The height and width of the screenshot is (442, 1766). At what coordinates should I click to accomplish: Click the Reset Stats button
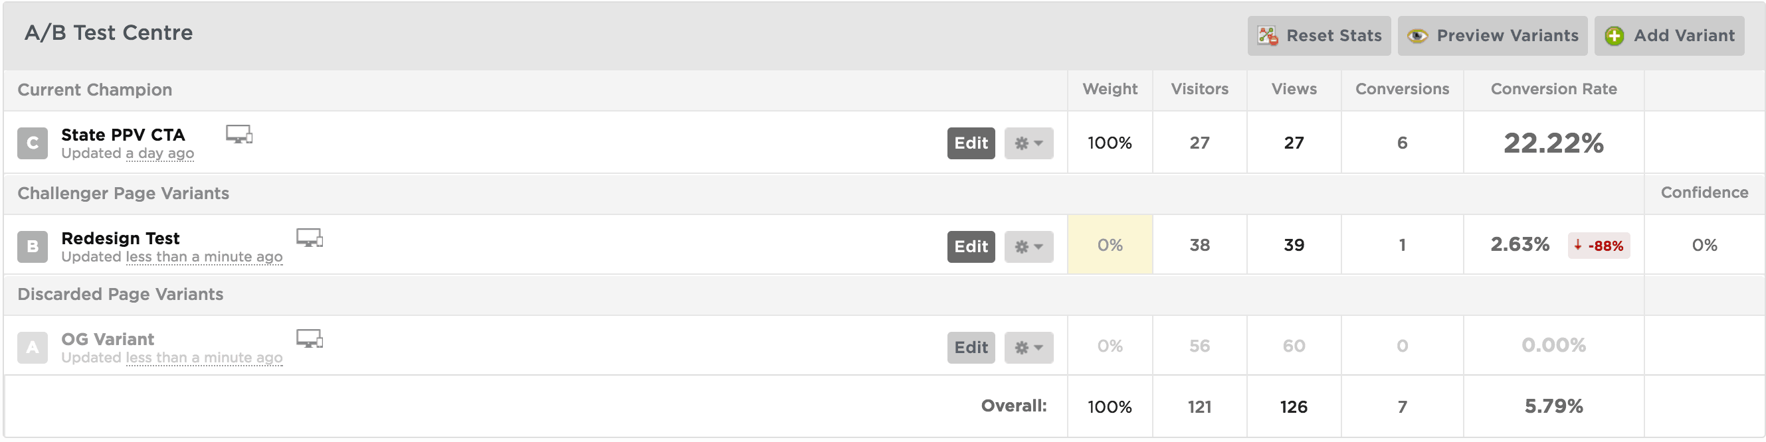pyautogui.click(x=1319, y=36)
